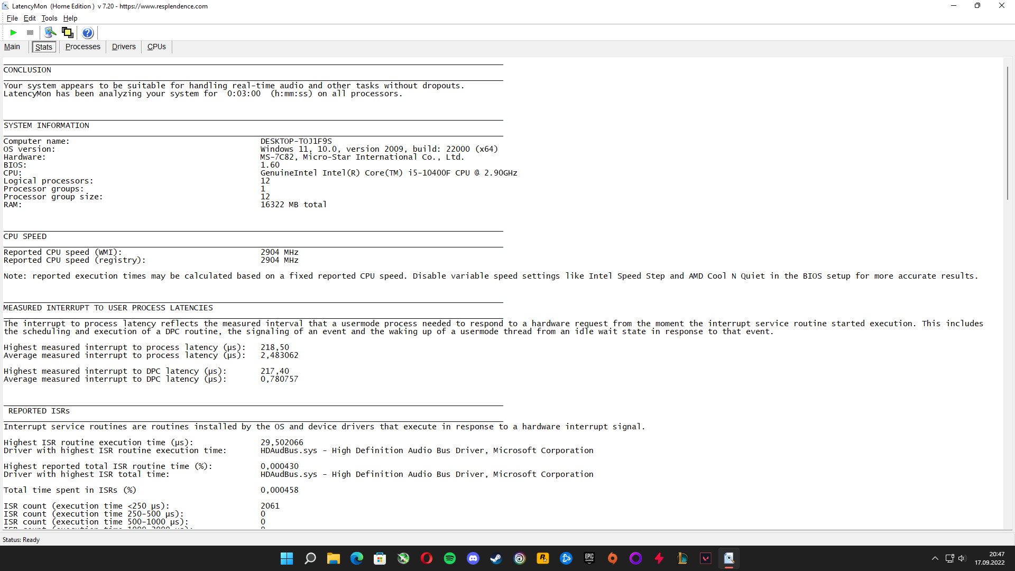Click the gray stop monitor button

pyautogui.click(x=30, y=33)
